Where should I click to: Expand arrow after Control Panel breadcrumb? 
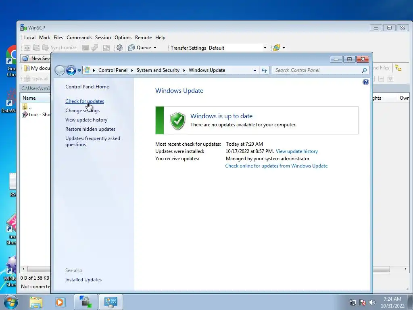point(132,70)
